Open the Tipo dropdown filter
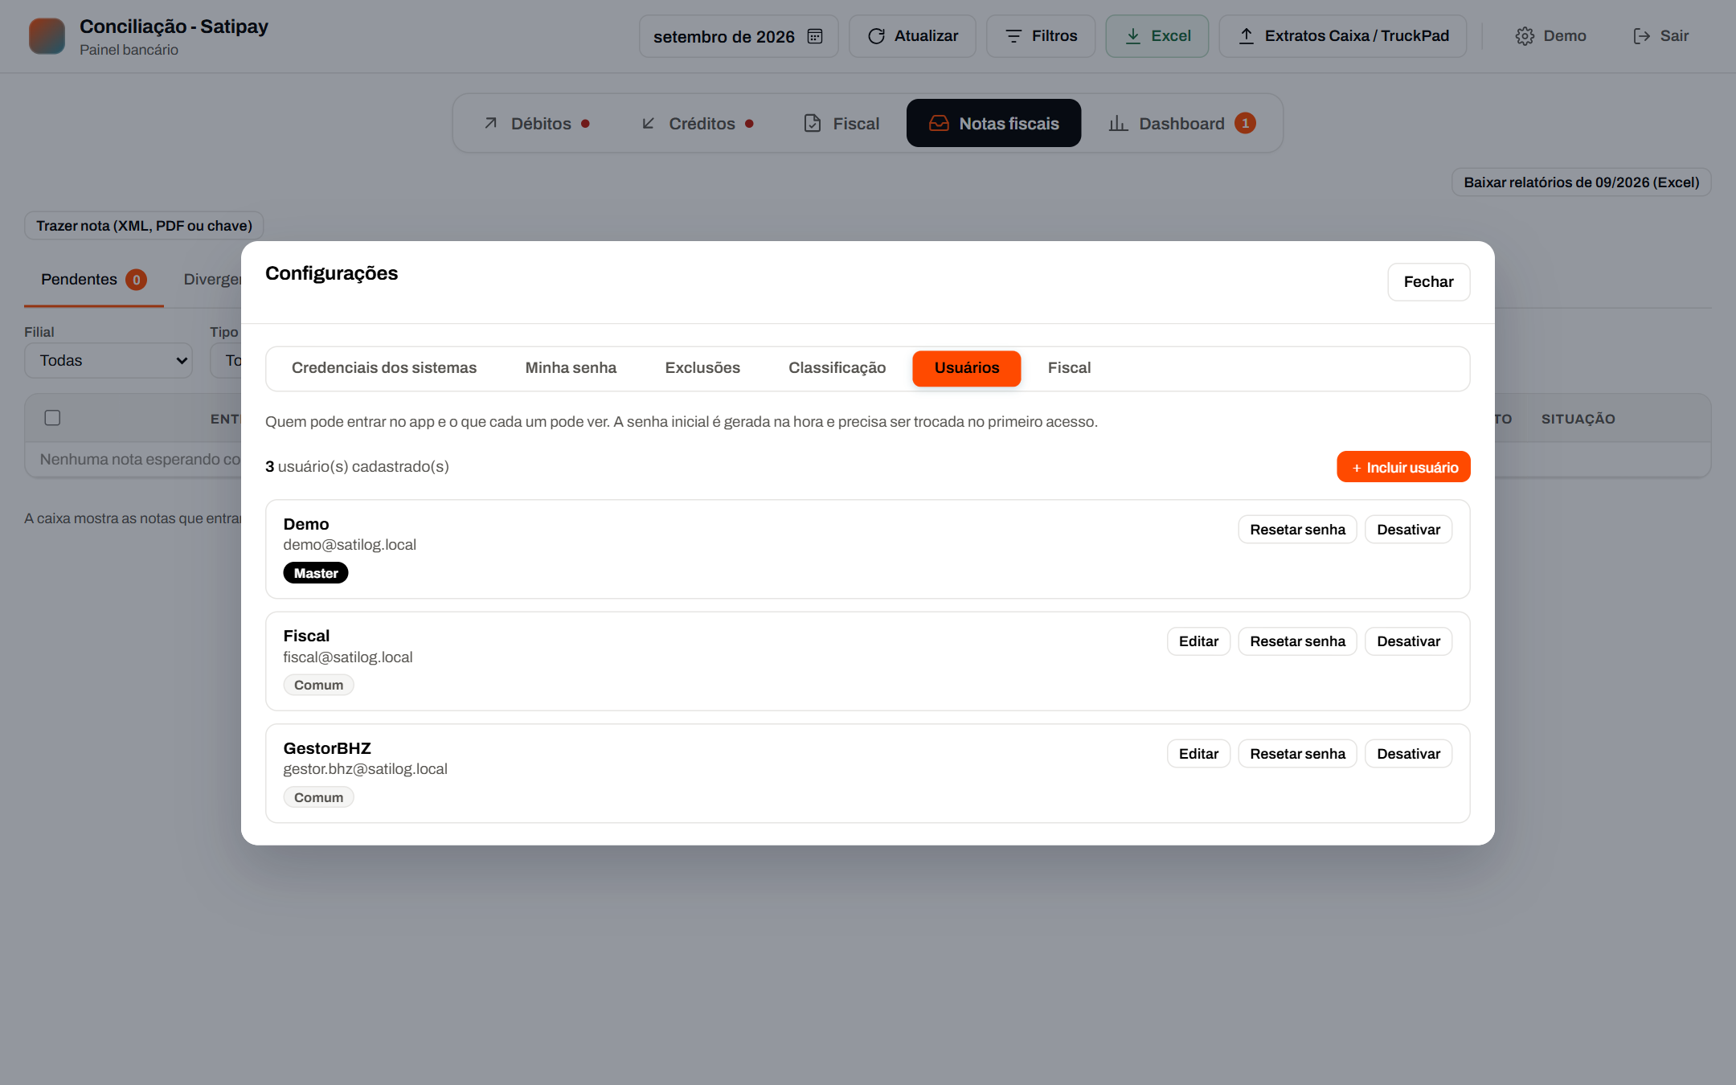The width and height of the screenshot is (1736, 1085). tap(226, 361)
